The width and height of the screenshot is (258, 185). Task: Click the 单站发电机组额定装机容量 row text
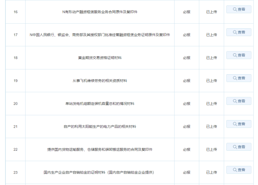coord(88,104)
